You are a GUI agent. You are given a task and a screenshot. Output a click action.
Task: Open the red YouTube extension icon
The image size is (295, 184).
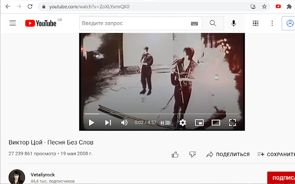pyautogui.click(x=278, y=6)
